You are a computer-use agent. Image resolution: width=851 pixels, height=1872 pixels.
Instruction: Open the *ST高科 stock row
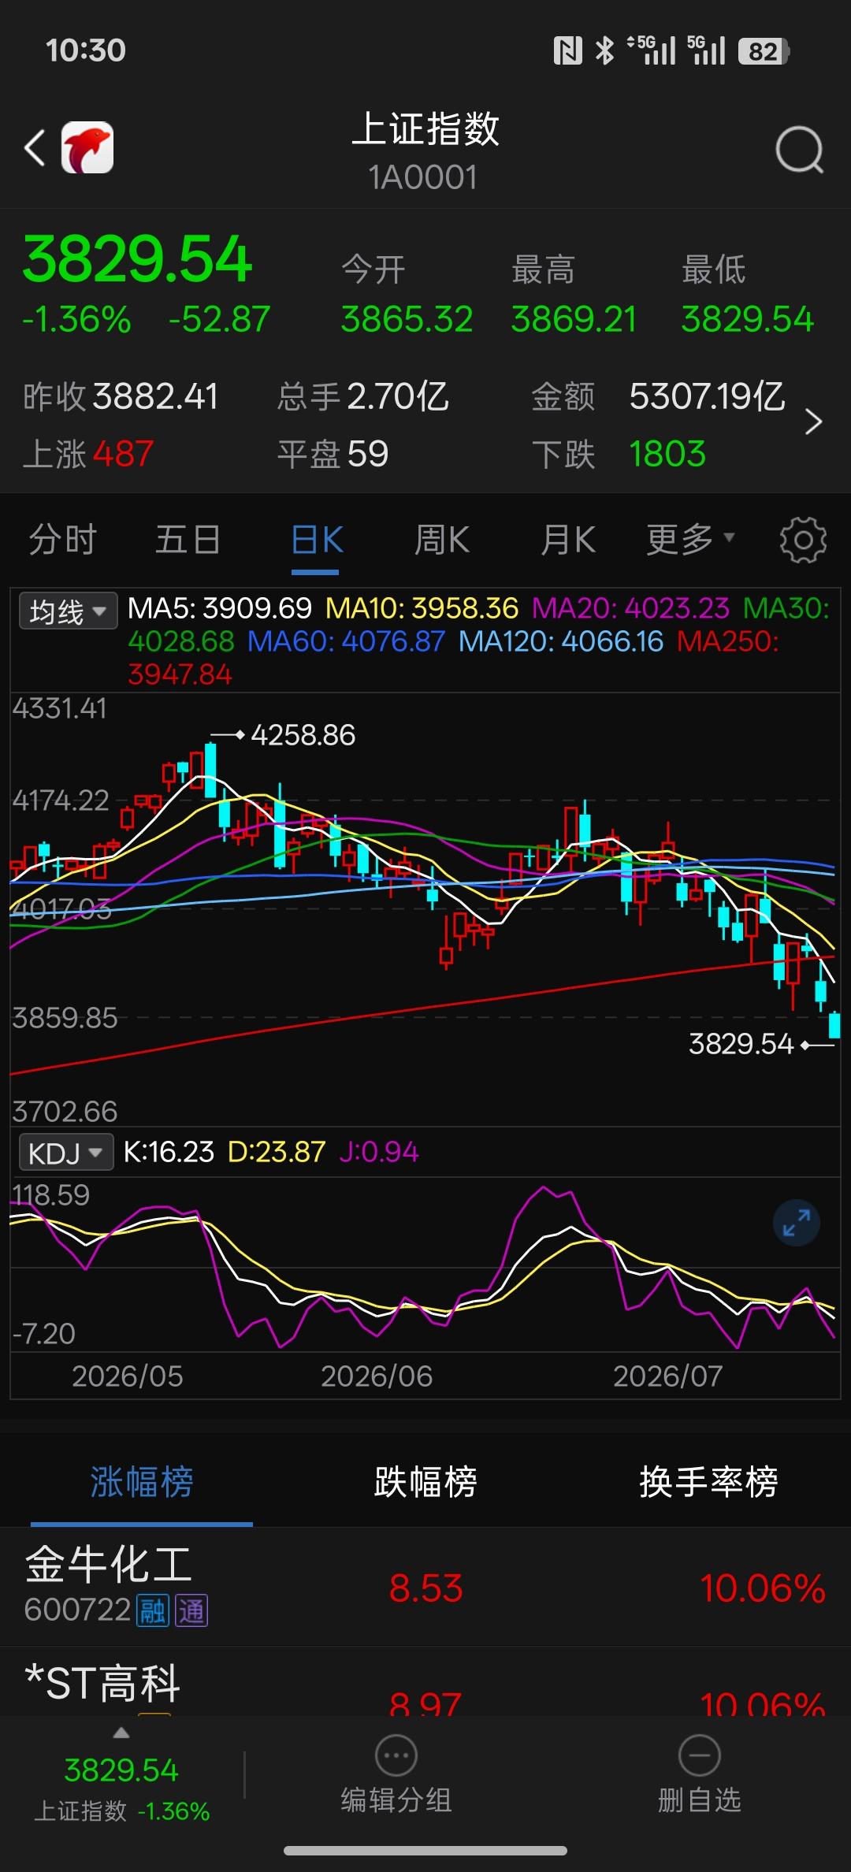pos(425,1681)
